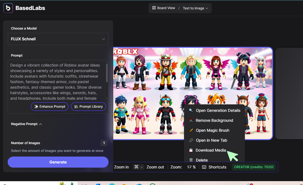Click the "Number of Images" label
The width and height of the screenshot is (303, 185).
pyautogui.click(x=26, y=143)
